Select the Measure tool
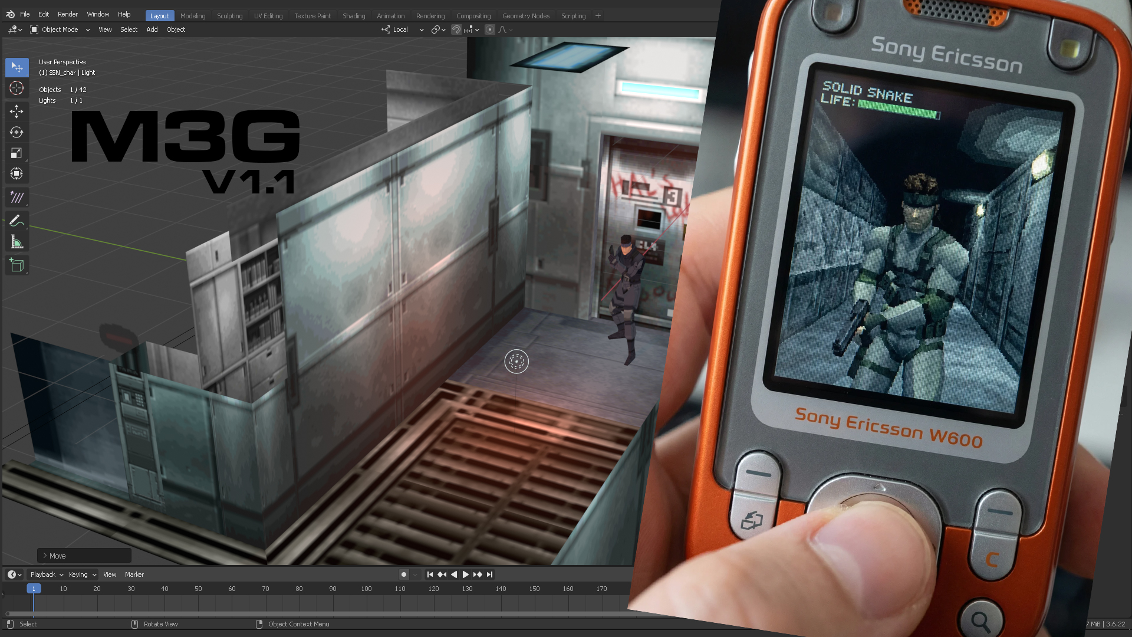The image size is (1132, 637). coord(17,241)
